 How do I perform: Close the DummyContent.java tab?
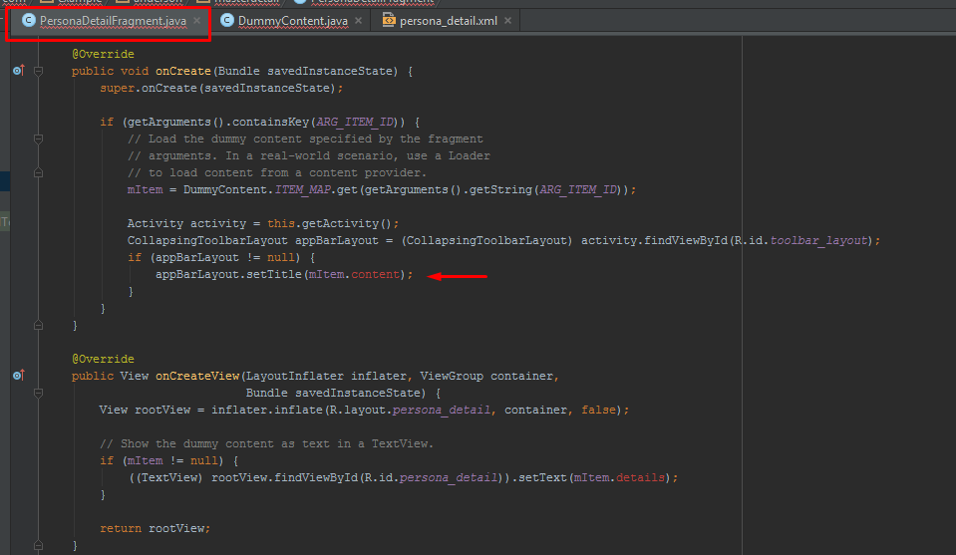(358, 21)
